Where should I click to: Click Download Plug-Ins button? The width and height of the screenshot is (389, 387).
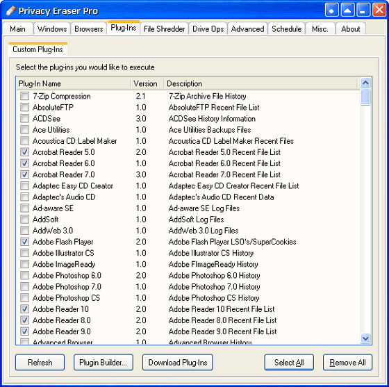[x=178, y=362]
